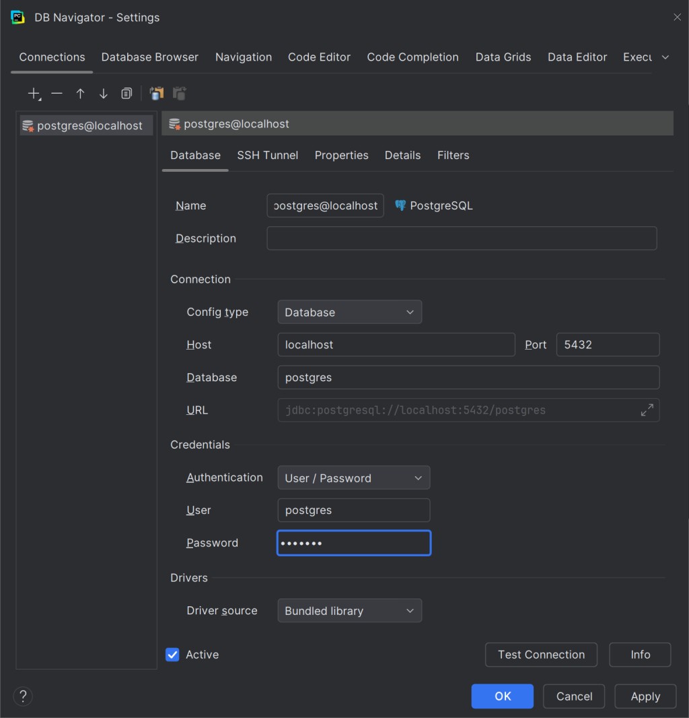Toggle the Active checkbox

(x=173, y=655)
